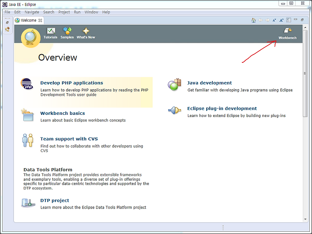This screenshot has width=312, height=234.
Task: Click the PHP logo icon
Action: pos(27,84)
